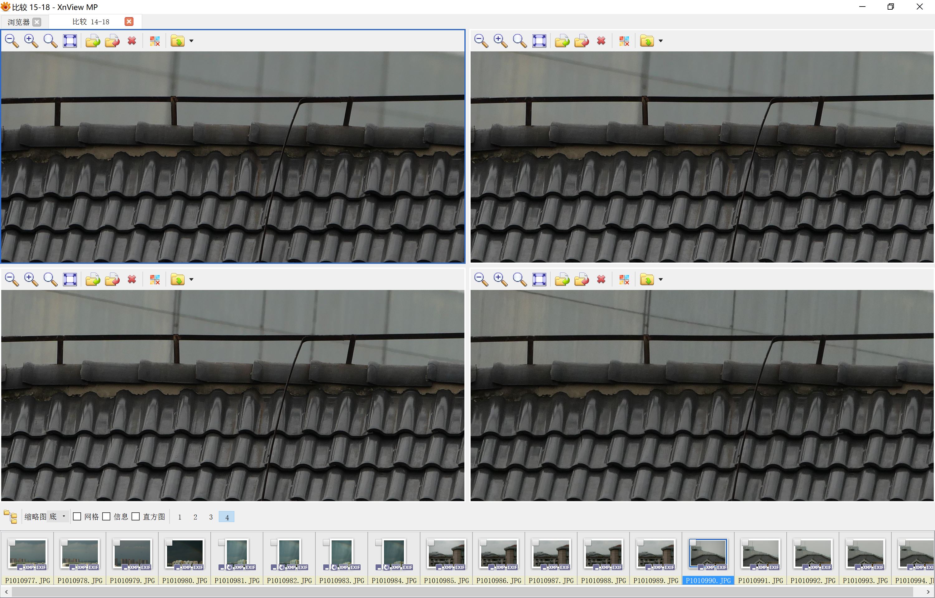The width and height of the screenshot is (935, 598).
Task: Switch to the 浏览器 browser tab
Action: 19,22
